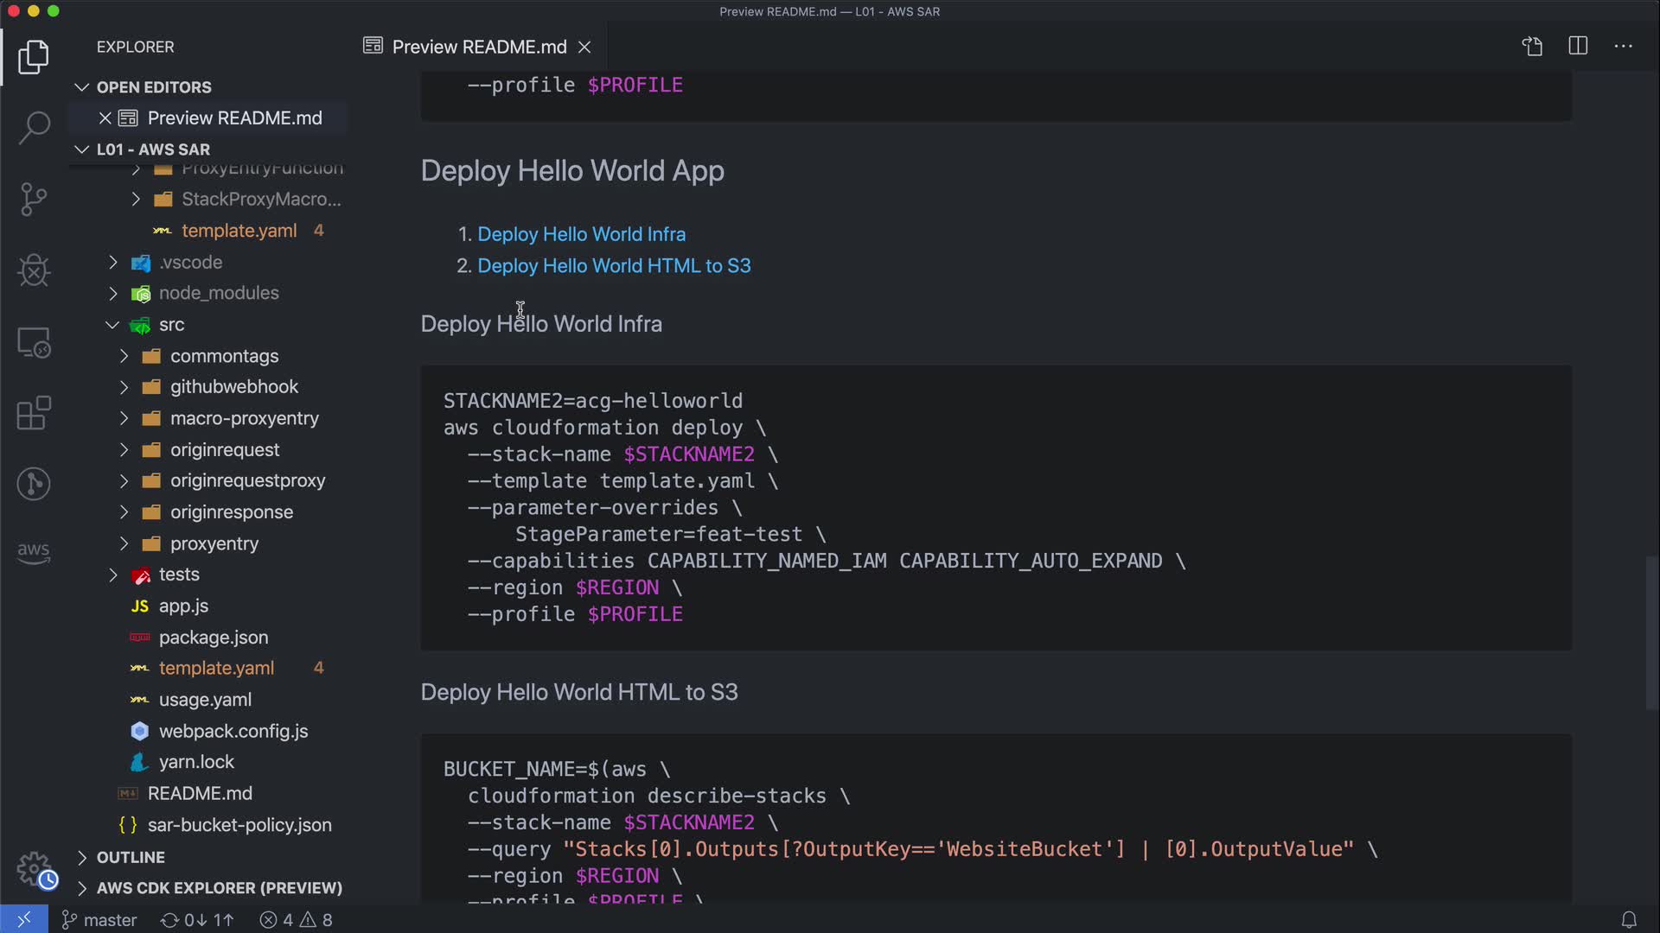Open webpack.config.js in the explorer

tap(233, 731)
